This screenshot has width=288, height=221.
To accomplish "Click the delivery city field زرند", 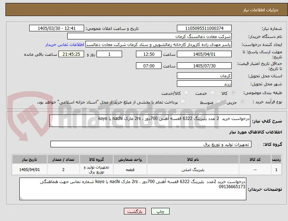I will tap(204, 84).
